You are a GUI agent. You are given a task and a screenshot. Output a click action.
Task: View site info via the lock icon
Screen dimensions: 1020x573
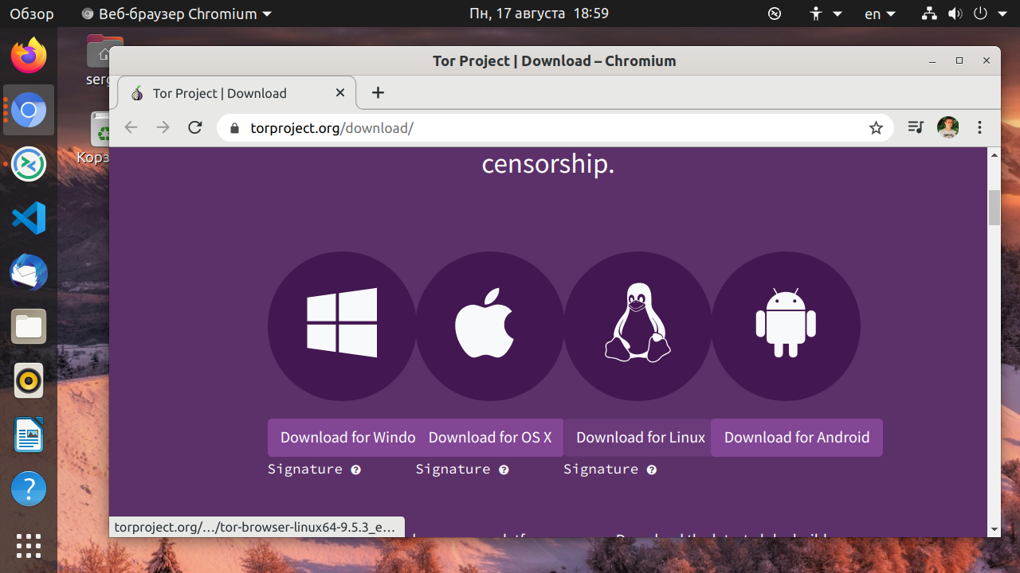point(234,128)
